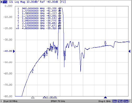Viewport: 132px width, 103px height.
Task: Click the -10.00 y-axis label
Action: pos(8,17)
